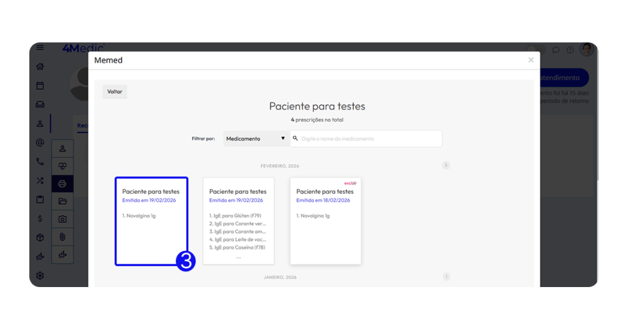Click the folder icon in the submenu

63,201
